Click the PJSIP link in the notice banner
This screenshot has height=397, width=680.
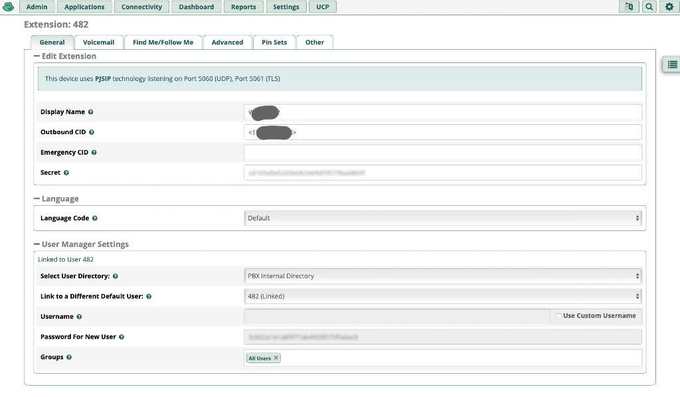101,78
